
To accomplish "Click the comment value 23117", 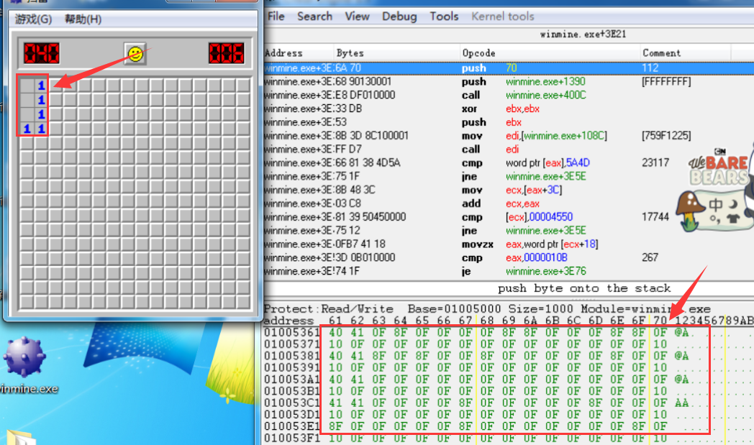I will click(x=655, y=163).
